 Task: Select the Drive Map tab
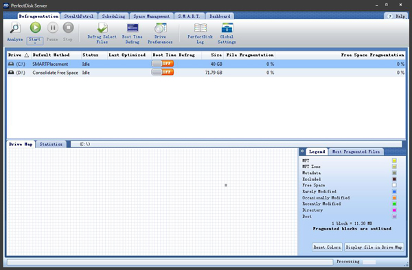(x=21, y=144)
